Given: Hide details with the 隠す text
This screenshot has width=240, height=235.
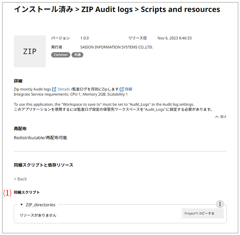Looking at the screenshot, I should coord(223,117).
